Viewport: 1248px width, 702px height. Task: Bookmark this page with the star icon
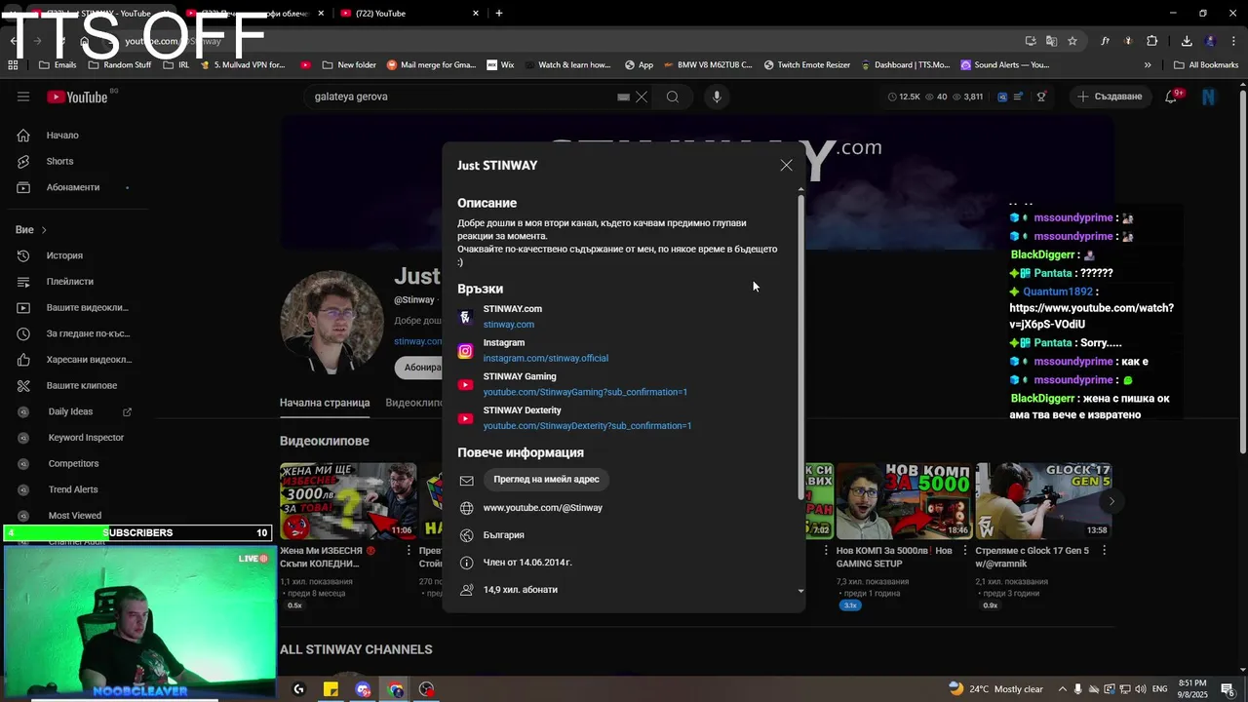pos(1072,41)
